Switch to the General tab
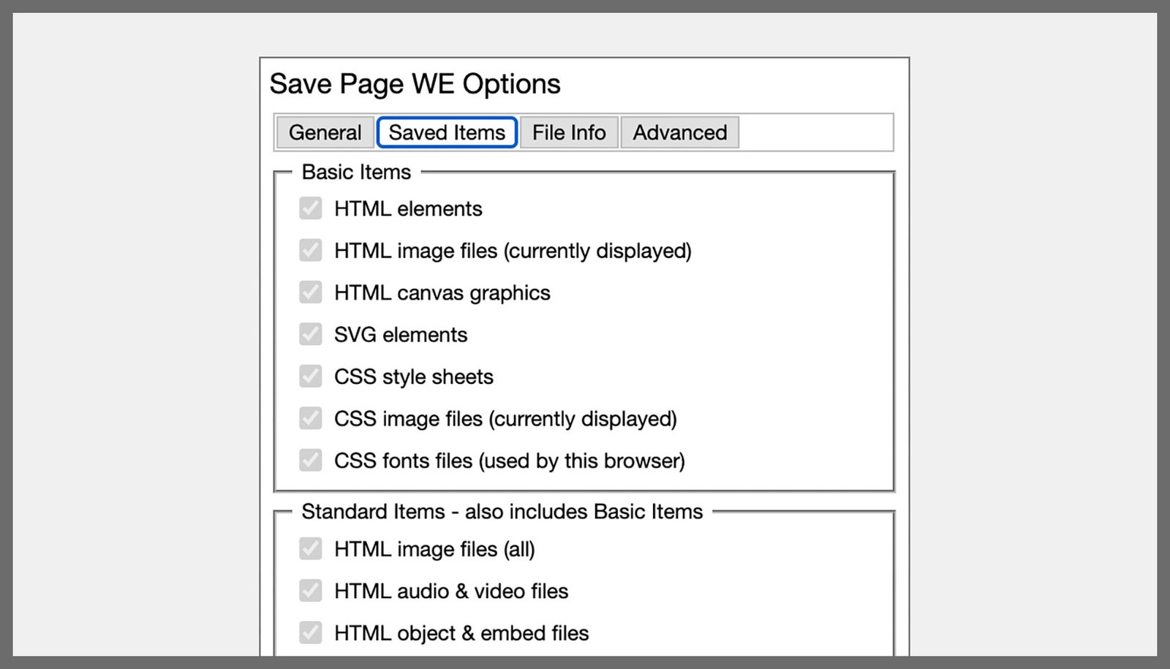 tap(325, 132)
